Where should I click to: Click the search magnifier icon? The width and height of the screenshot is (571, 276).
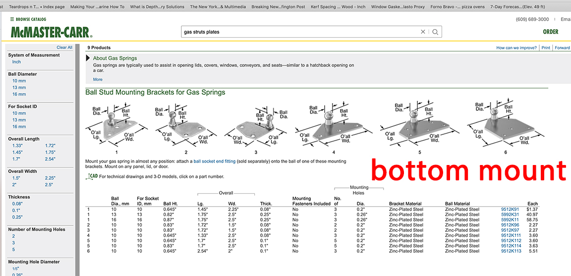click(435, 32)
